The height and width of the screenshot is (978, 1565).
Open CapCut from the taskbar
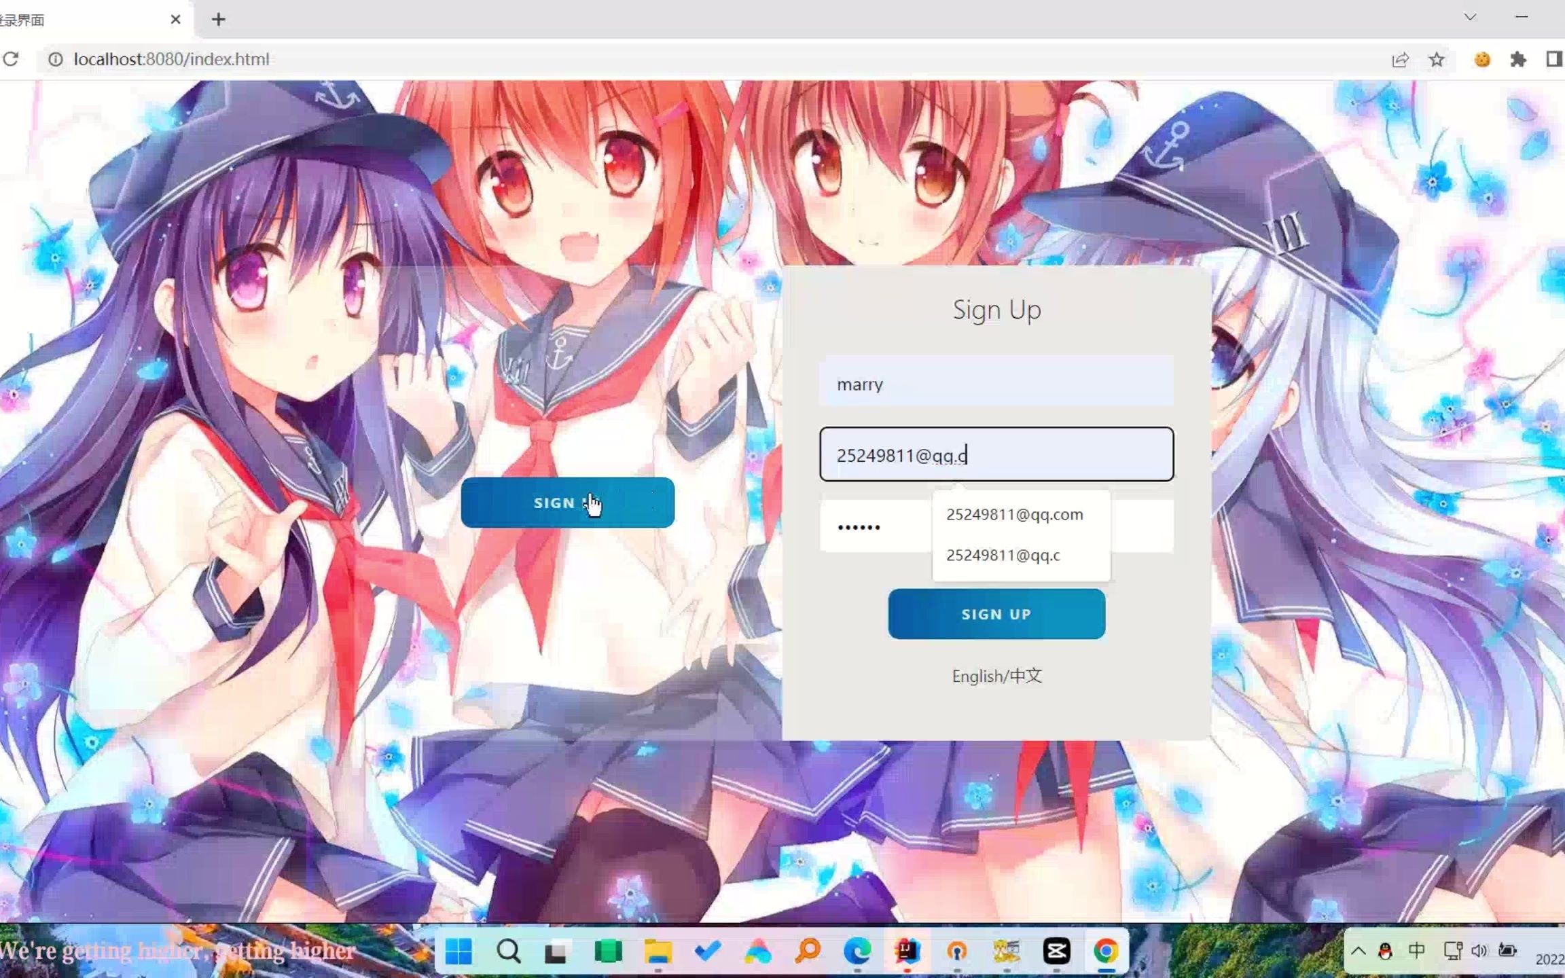pyautogui.click(x=1056, y=952)
